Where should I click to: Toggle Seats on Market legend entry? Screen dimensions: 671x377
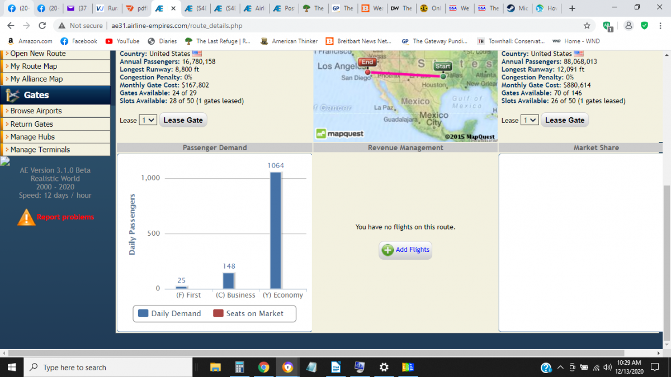[248, 313]
